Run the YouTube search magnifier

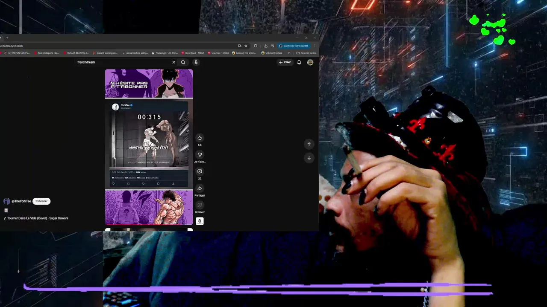183,62
